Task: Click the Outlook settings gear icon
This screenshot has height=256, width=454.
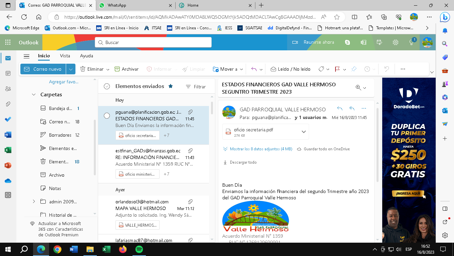Action: click(396, 42)
